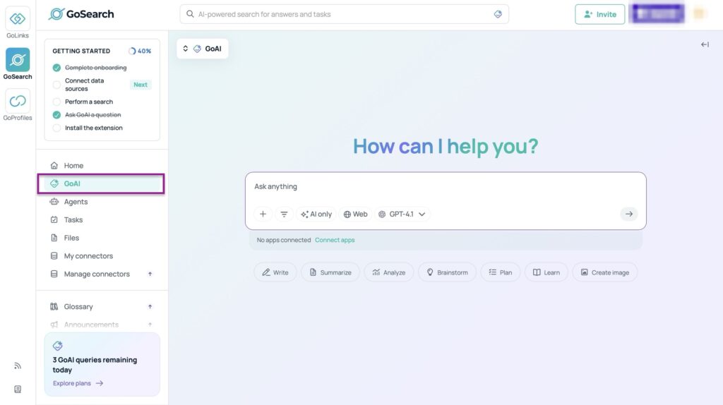723x405 pixels.
Task: Click the blurred button next to Invite
Action: tap(657, 14)
